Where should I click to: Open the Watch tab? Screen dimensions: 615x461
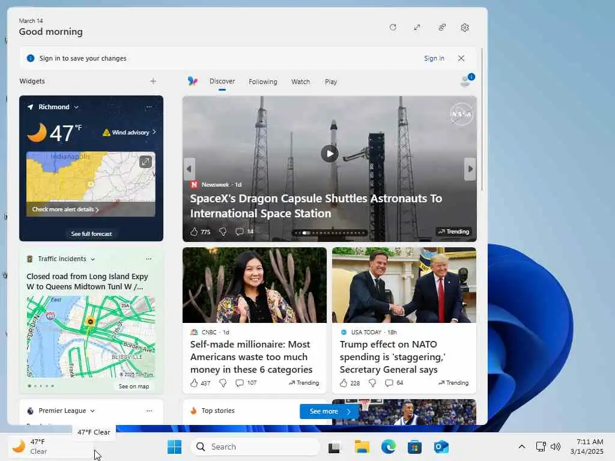300,82
